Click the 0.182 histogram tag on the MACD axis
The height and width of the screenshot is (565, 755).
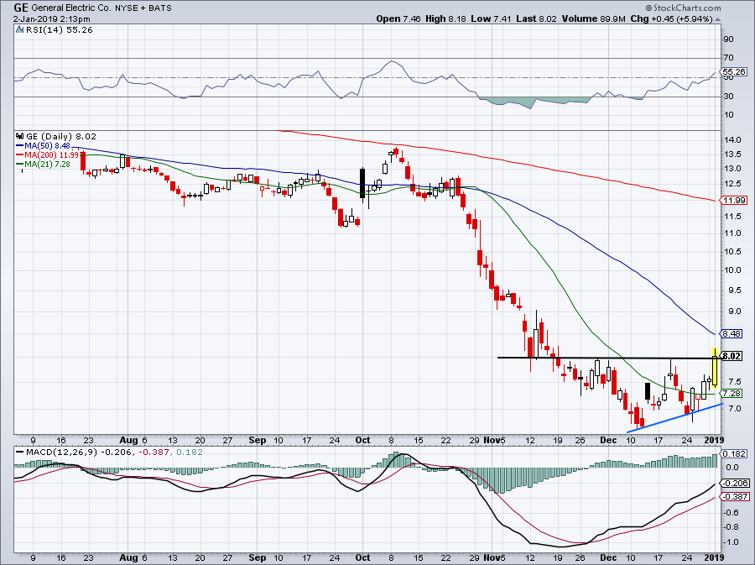(x=733, y=453)
